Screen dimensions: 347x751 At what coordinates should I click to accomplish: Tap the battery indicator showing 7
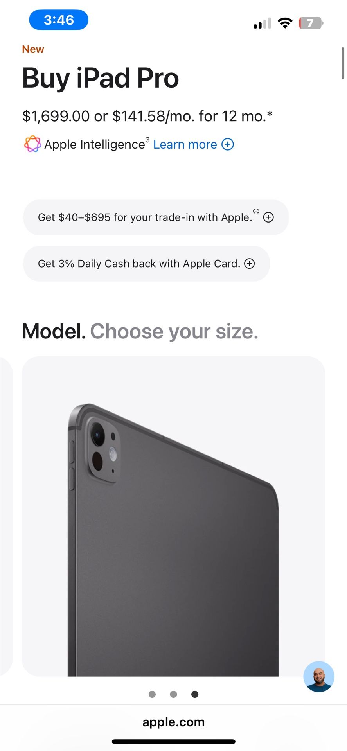tap(311, 23)
